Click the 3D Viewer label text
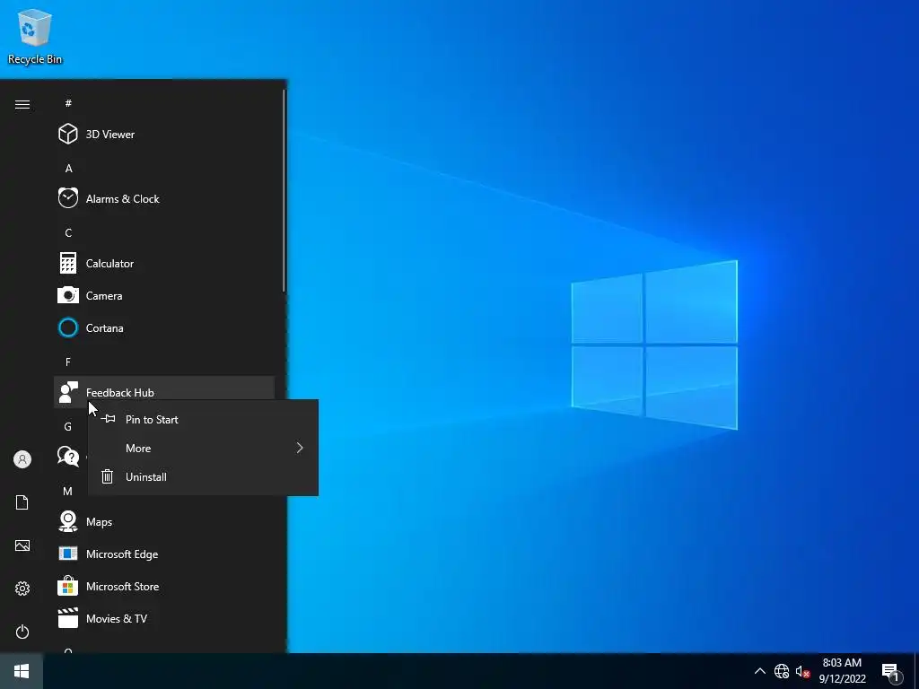The height and width of the screenshot is (689, 919). (110, 135)
